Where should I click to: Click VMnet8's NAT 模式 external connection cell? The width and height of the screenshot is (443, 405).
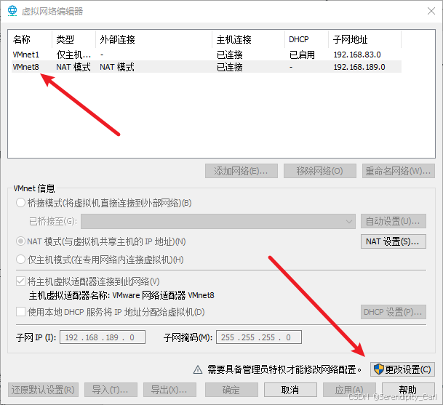[117, 67]
